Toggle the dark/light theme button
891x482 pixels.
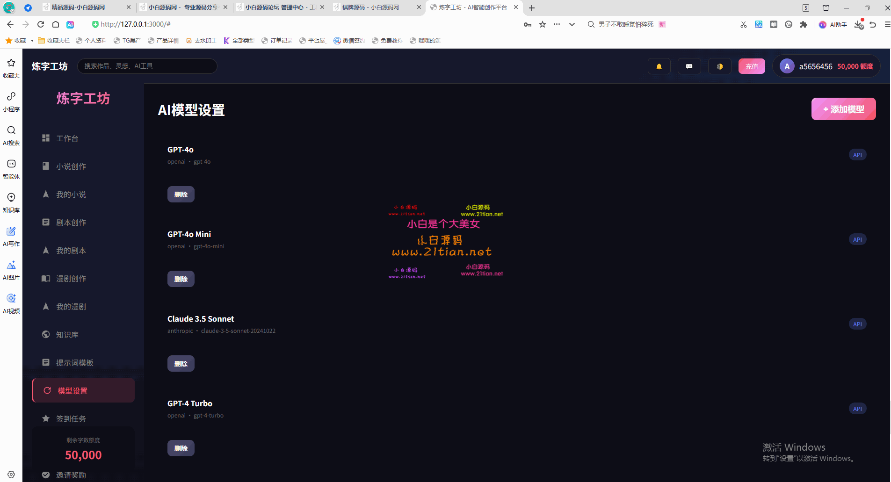[720, 66]
